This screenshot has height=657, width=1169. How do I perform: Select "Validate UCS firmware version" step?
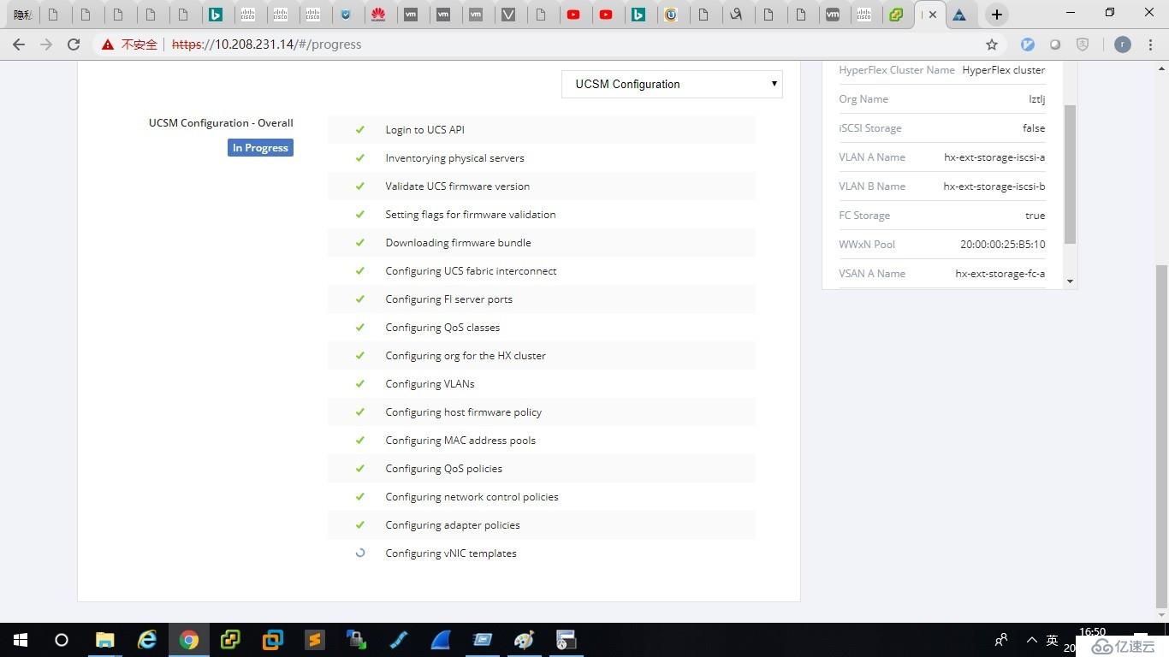(457, 186)
